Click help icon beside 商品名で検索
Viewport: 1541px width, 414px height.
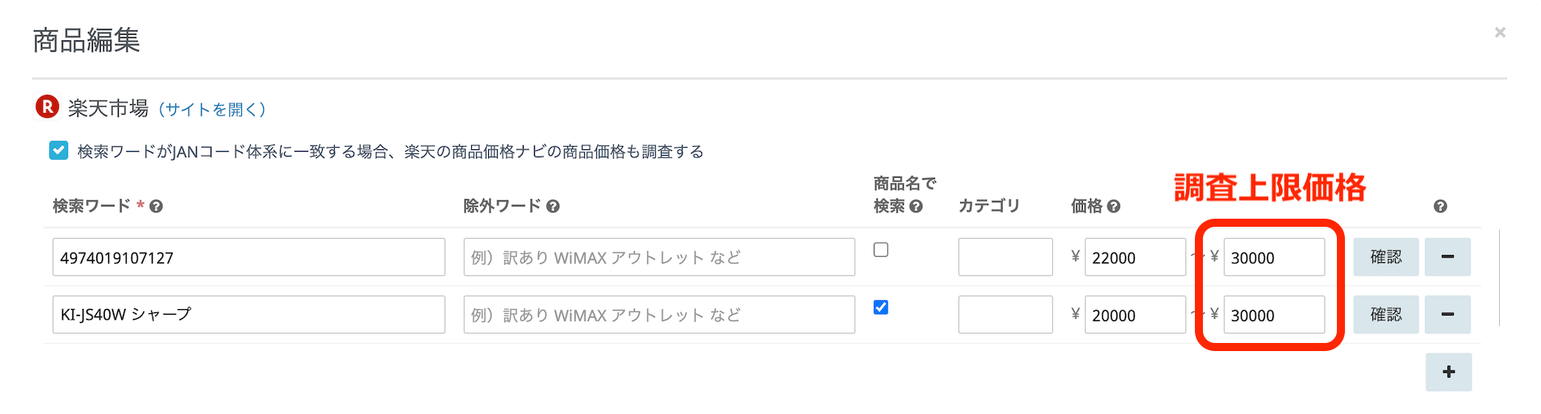pyautogui.click(x=916, y=207)
